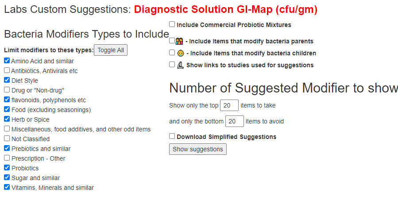Viewport: 398px width, 200px height.
Task: Enable Prescription - Other checkbox
Action: (7, 158)
